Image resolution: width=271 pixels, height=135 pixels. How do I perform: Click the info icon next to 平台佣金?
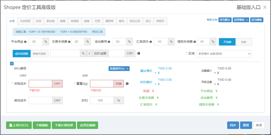pos(25,42)
